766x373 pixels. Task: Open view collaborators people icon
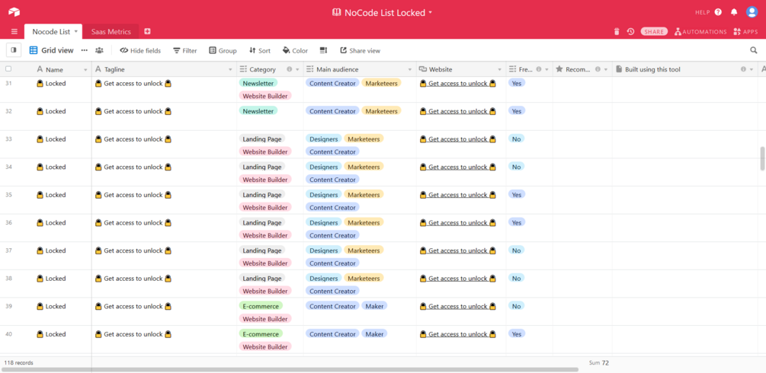click(99, 50)
